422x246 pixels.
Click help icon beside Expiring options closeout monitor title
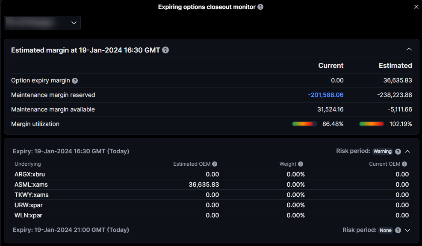point(260,7)
